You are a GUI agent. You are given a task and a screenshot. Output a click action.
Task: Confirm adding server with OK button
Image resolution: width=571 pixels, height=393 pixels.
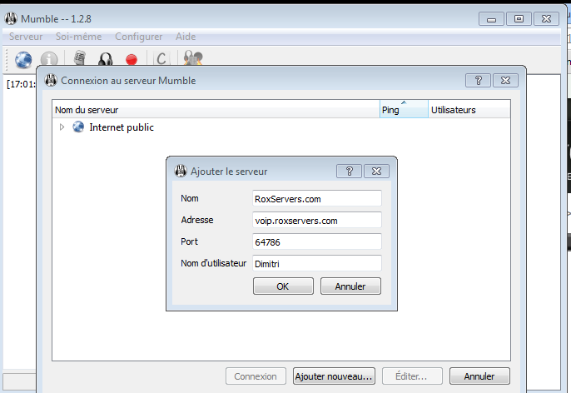pyautogui.click(x=283, y=286)
